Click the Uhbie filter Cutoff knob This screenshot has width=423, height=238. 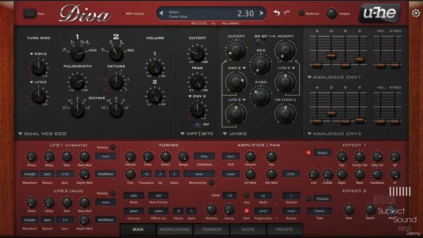[236, 50]
